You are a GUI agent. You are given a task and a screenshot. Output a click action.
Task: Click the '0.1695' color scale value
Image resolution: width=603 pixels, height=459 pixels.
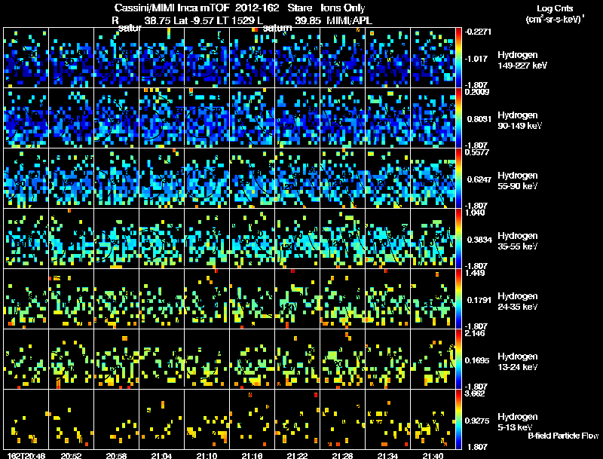click(x=479, y=360)
